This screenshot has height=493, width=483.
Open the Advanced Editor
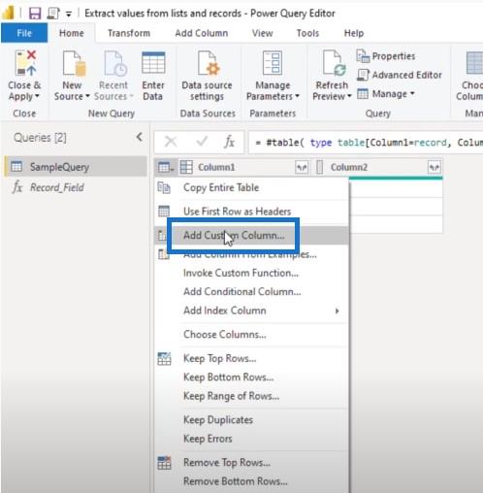[400, 75]
